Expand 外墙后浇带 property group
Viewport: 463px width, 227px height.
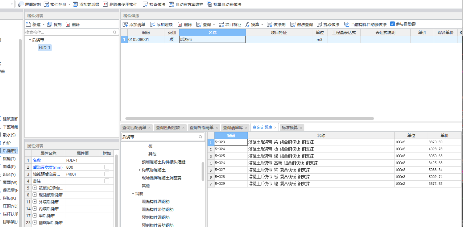click(x=35, y=201)
